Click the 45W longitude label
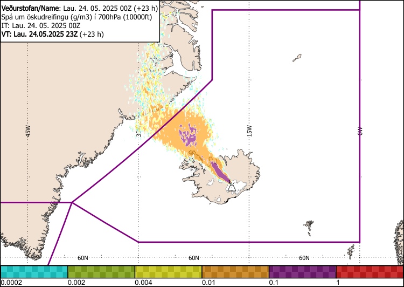404x287 pixels. pyautogui.click(x=28, y=131)
